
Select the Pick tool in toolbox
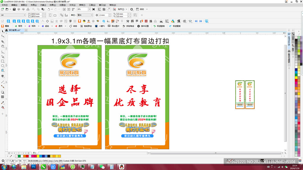(2, 31)
